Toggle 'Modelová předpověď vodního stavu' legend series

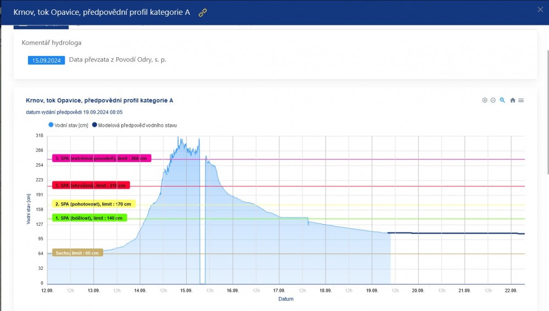(137, 125)
